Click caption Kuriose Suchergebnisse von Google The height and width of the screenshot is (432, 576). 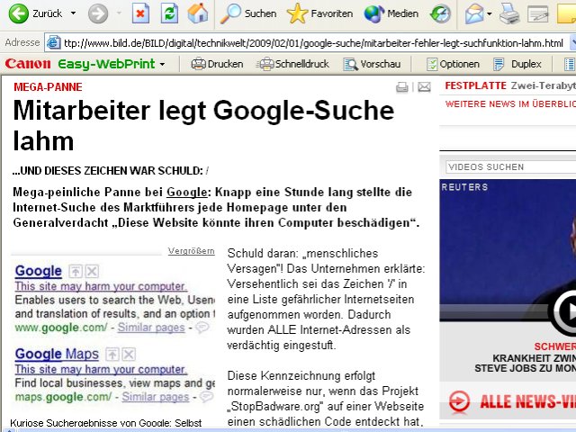point(106,423)
